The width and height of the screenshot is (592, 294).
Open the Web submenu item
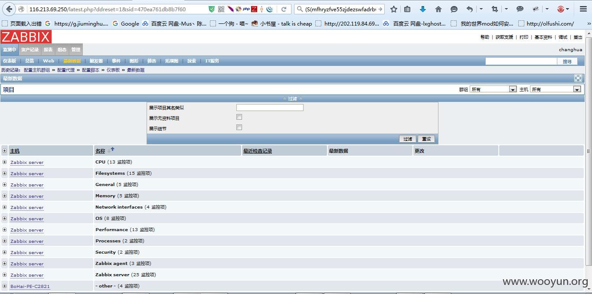(x=49, y=61)
